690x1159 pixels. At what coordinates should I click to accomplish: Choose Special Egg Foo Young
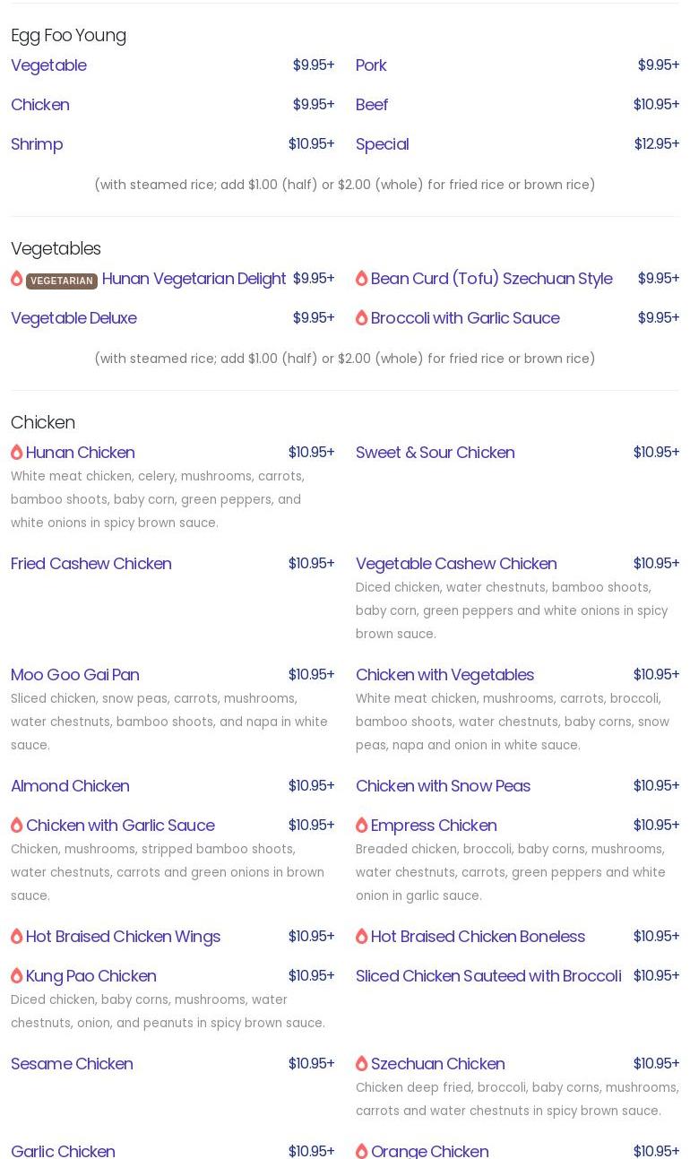382,144
